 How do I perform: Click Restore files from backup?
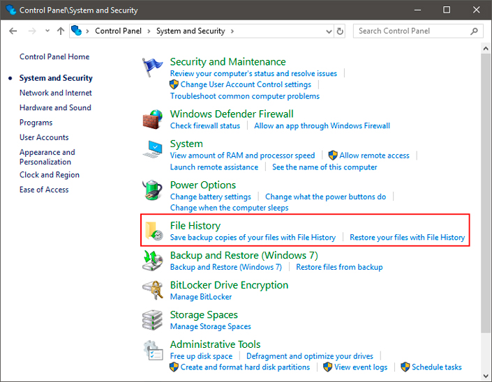(339, 267)
